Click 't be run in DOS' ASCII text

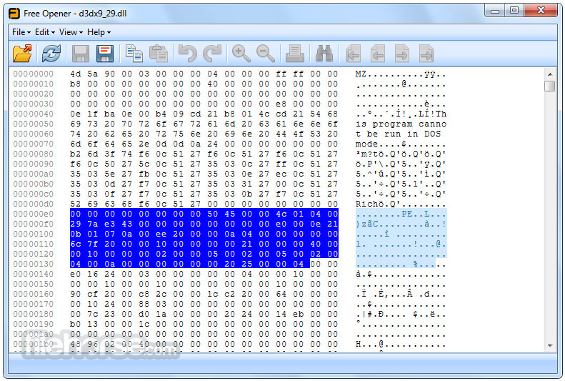(x=398, y=134)
